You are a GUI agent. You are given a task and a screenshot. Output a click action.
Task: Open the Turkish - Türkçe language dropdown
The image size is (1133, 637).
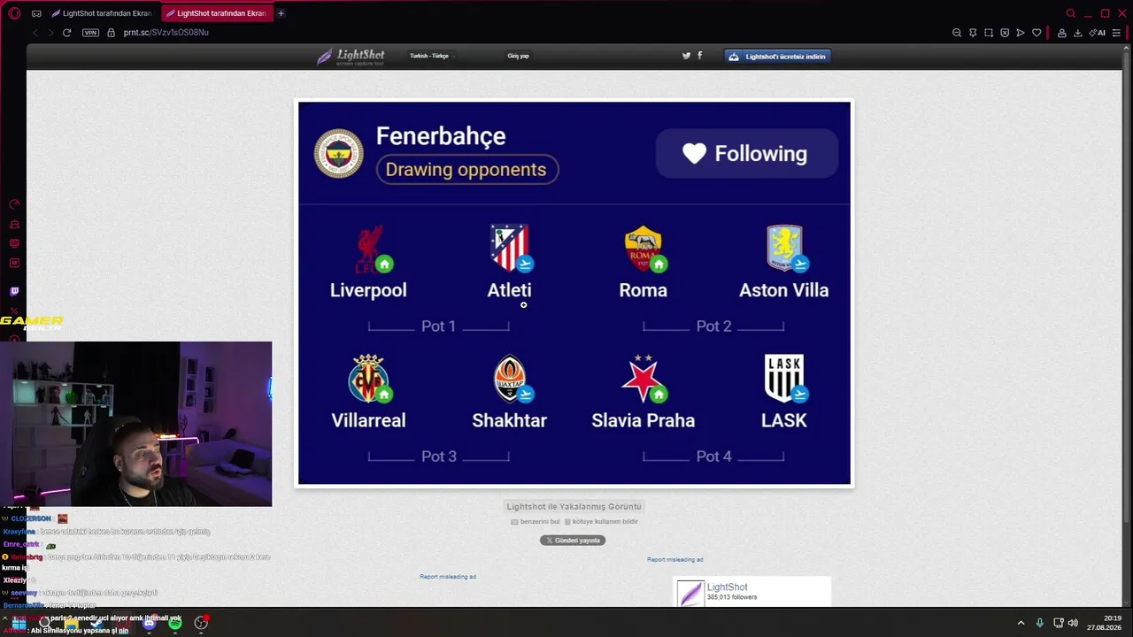[x=430, y=56]
